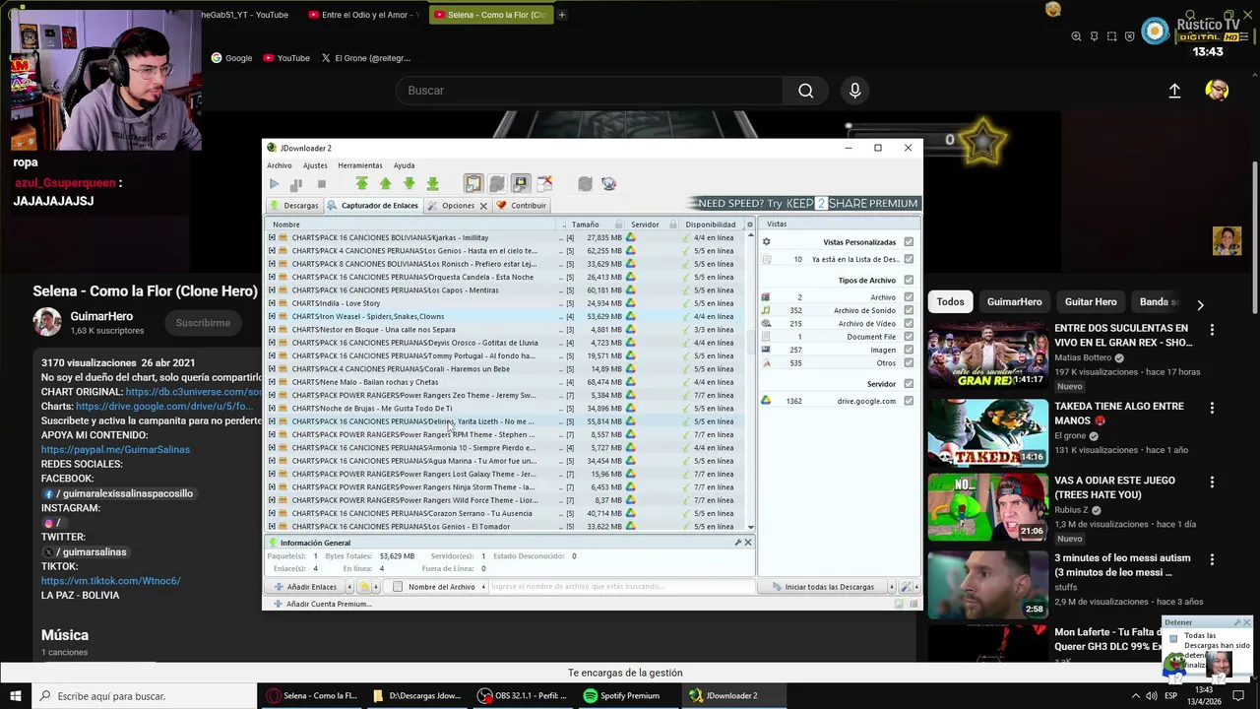Switch to the Descargas tab
The width and height of the screenshot is (1260, 709).
[x=294, y=206]
